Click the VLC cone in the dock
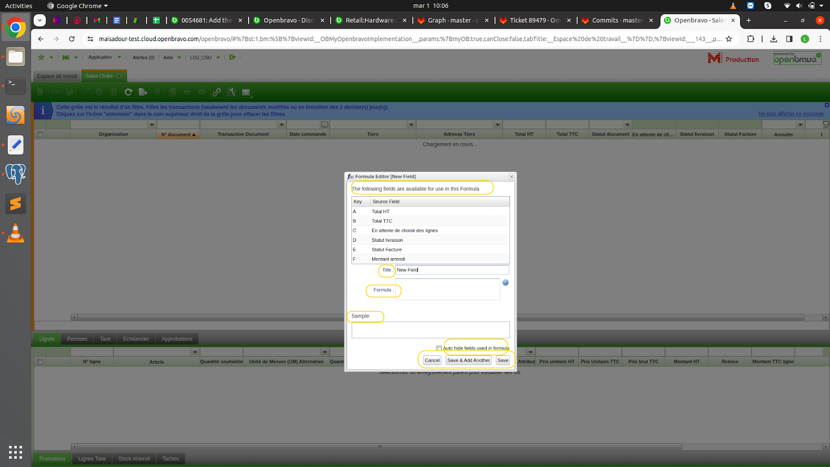Image resolution: width=830 pixels, height=467 pixels. point(15,233)
